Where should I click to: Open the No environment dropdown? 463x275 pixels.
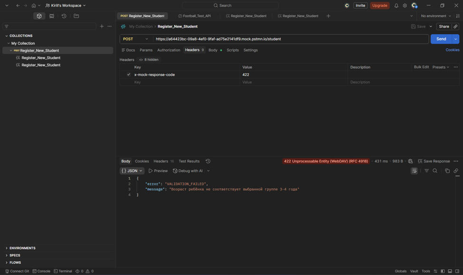[x=436, y=16]
